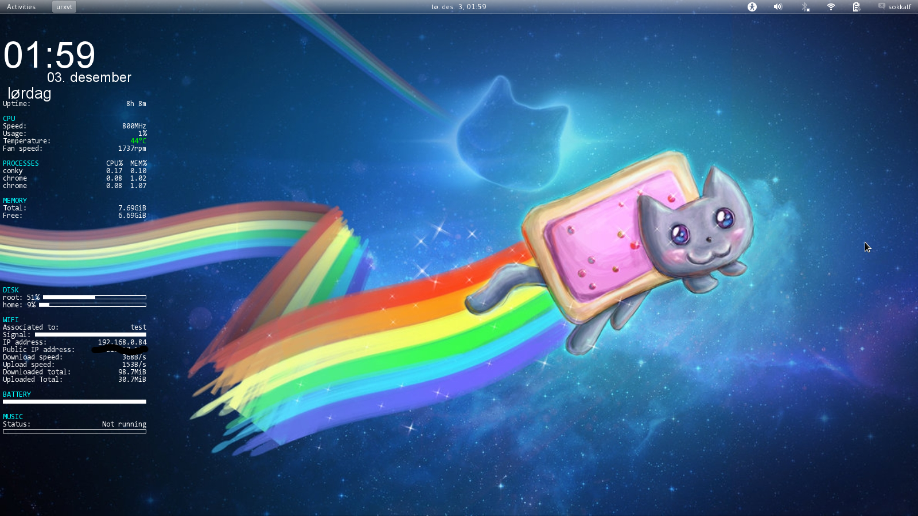Click the 'home: 9%' text
Viewport: 918px width, 516px height.
point(19,305)
